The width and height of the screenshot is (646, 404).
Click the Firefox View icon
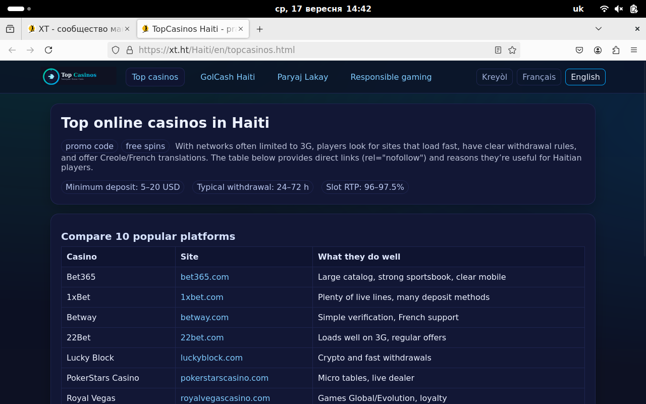click(10, 29)
